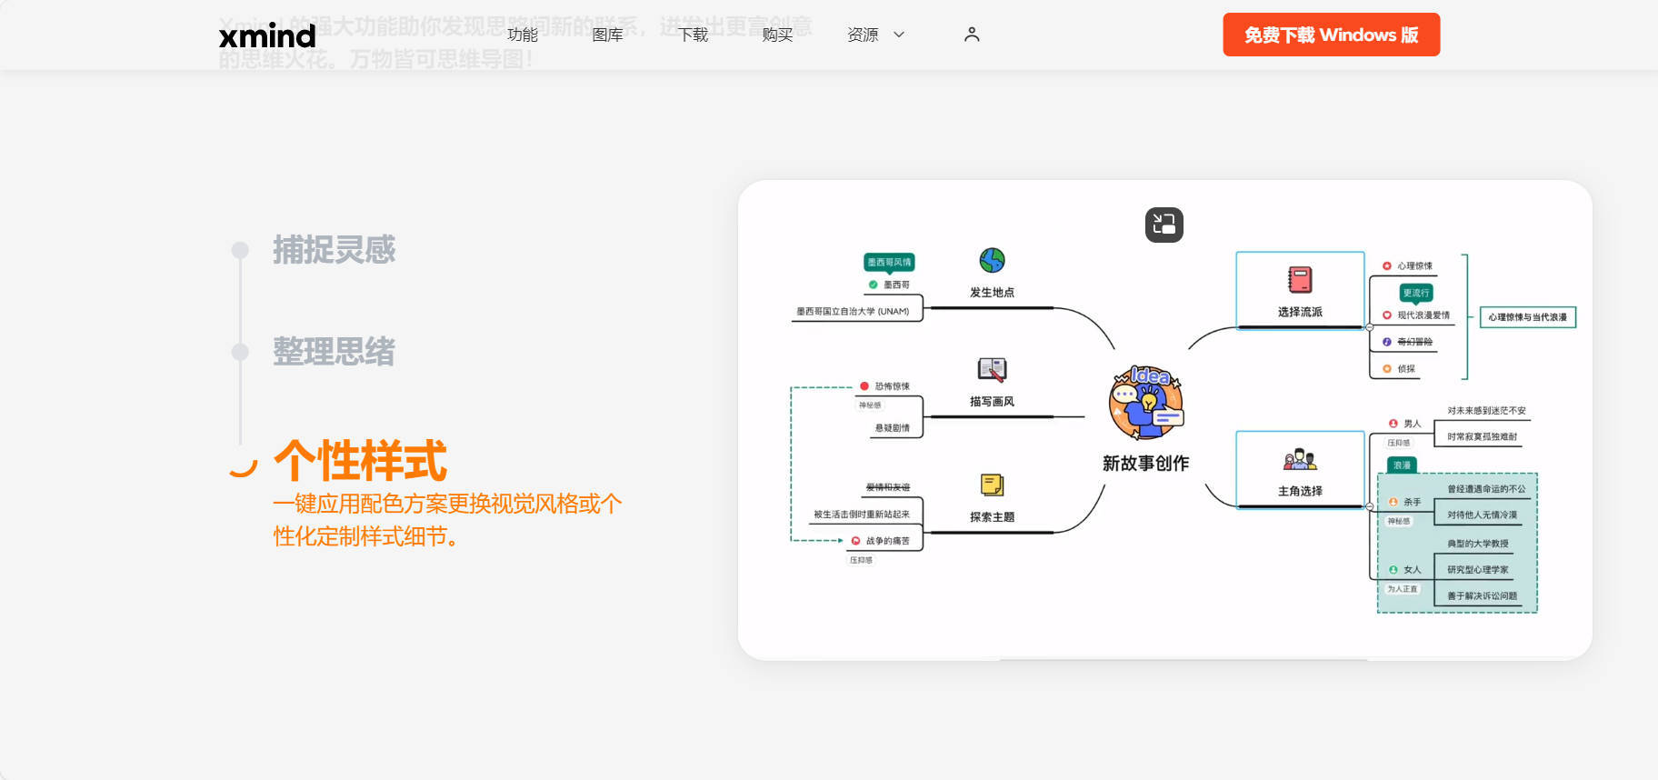Click the picture-in-picture collapse icon above the mind map

pyautogui.click(x=1164, y=225)
